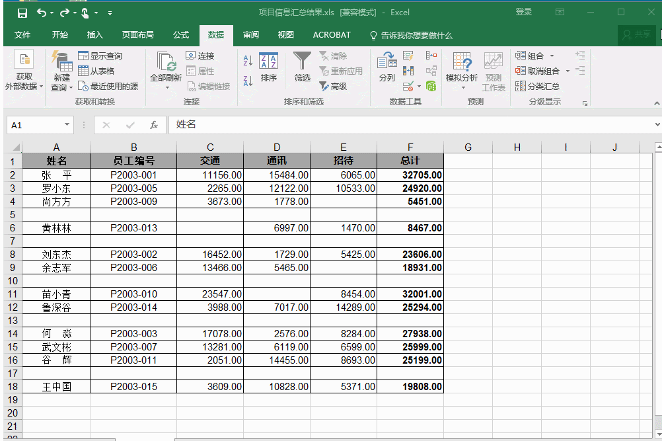Open Connections (连接)
This screenshot has width=662, height=441.
click(200, 56)
